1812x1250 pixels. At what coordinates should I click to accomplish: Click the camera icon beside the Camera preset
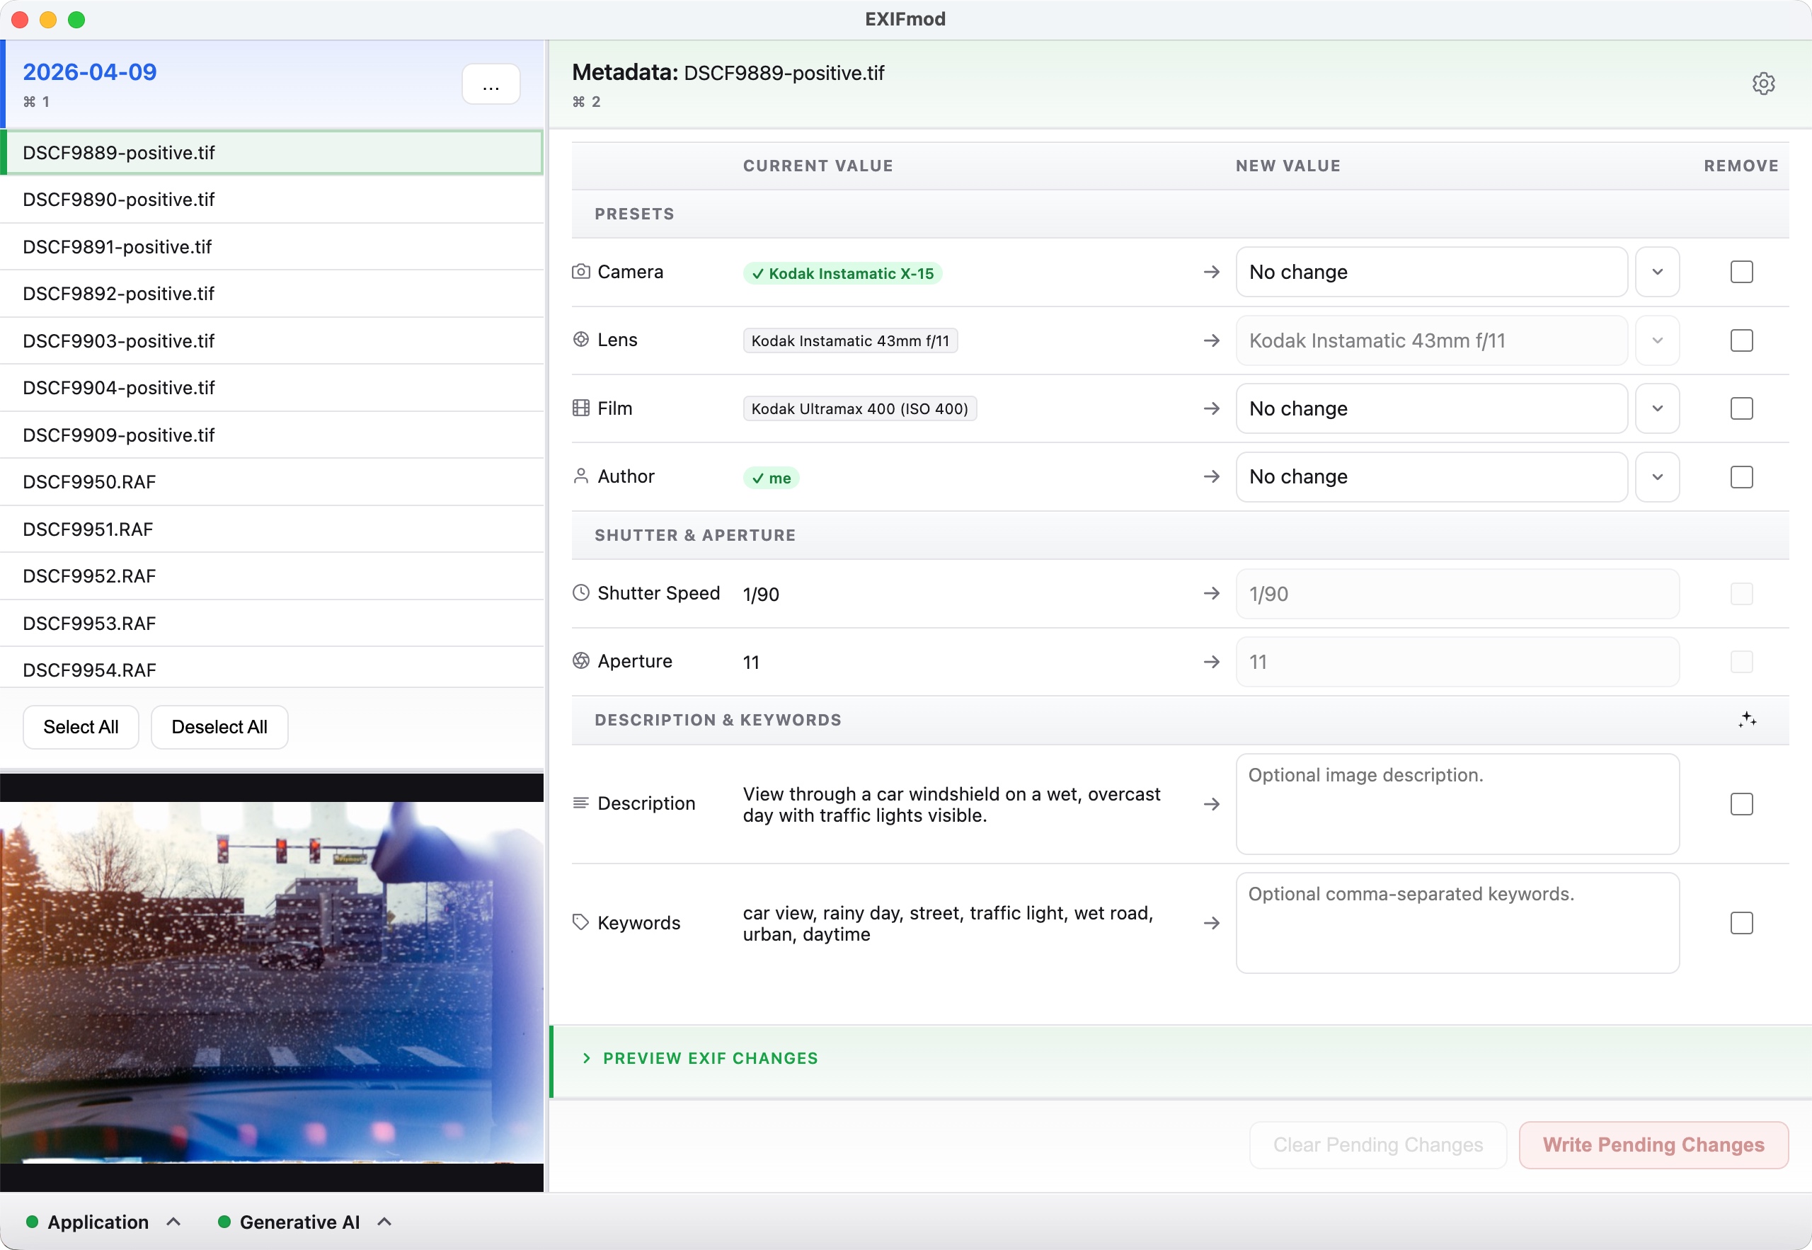pyautogui.click(x=580, y=272)
